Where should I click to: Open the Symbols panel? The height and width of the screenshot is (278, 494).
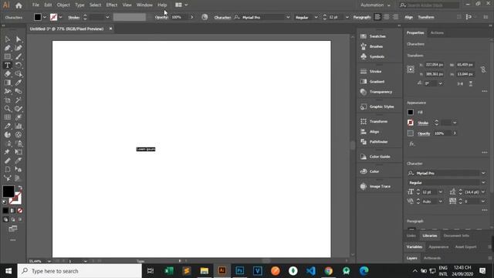pos(377,56)
